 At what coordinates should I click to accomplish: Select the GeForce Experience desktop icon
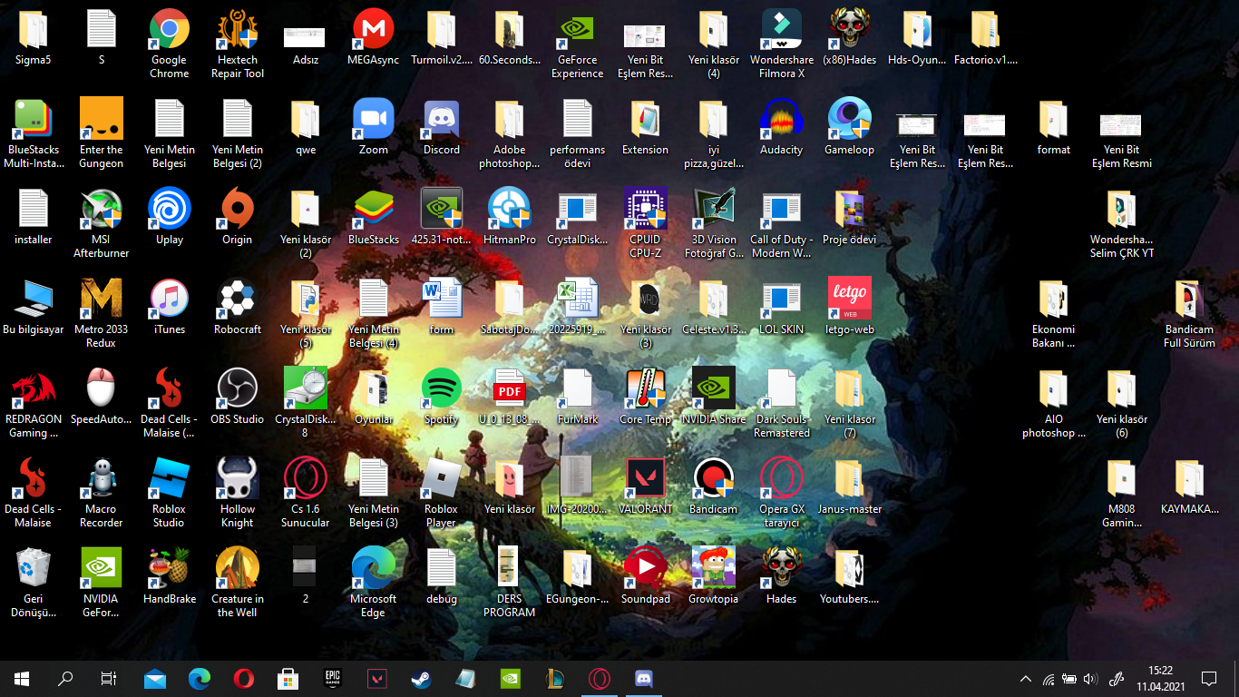click(x=578, y=44)
